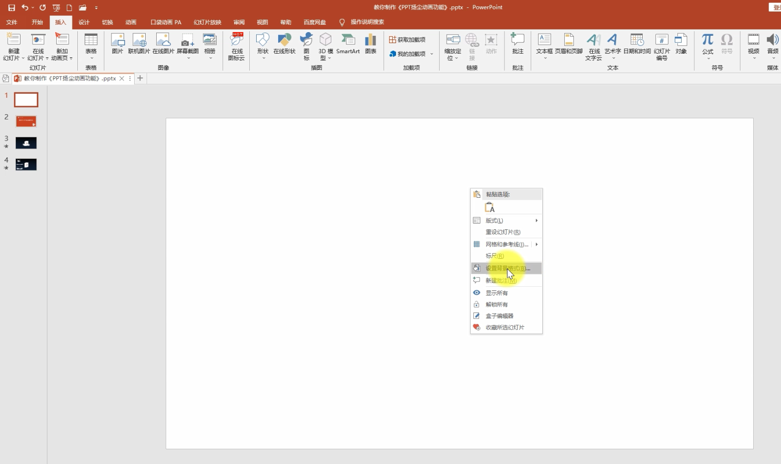Create a new blank file from quick access toolbar
The width and height of the screenshot is (781, 464).
coord(69,7)
